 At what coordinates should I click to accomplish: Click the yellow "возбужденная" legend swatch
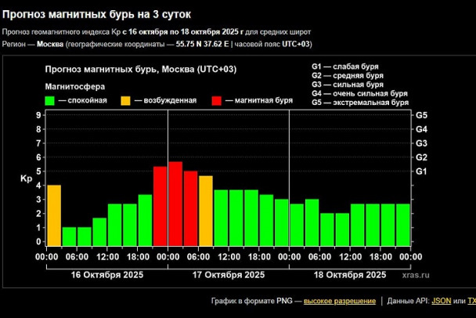[x=125, y=101]
